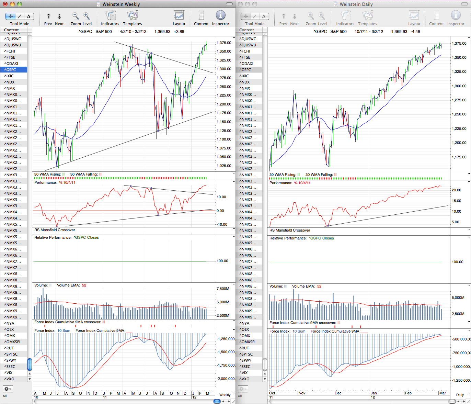The image size is (471, 404).
Task: Expand Performance panel menu in Weekly window
Action: pyautogui.click(x=234, y=182)
